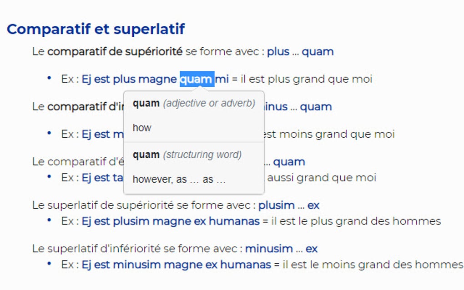
Task: Click "magne" in the first example sentence
Action: [157, 79]
